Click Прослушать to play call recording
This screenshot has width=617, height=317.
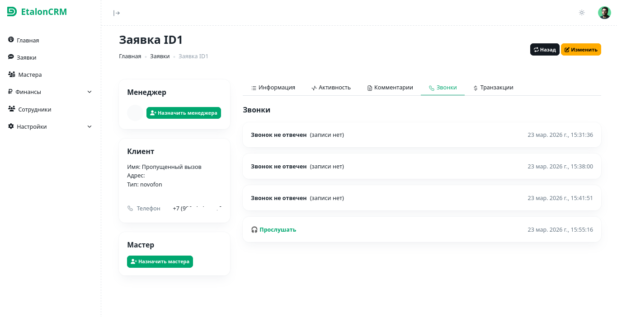coord(278,230)
